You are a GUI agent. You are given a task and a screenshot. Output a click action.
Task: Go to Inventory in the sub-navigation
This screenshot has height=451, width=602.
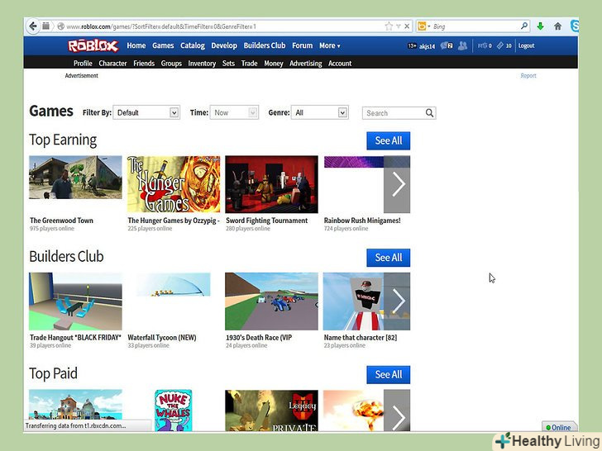coord(202,64)
